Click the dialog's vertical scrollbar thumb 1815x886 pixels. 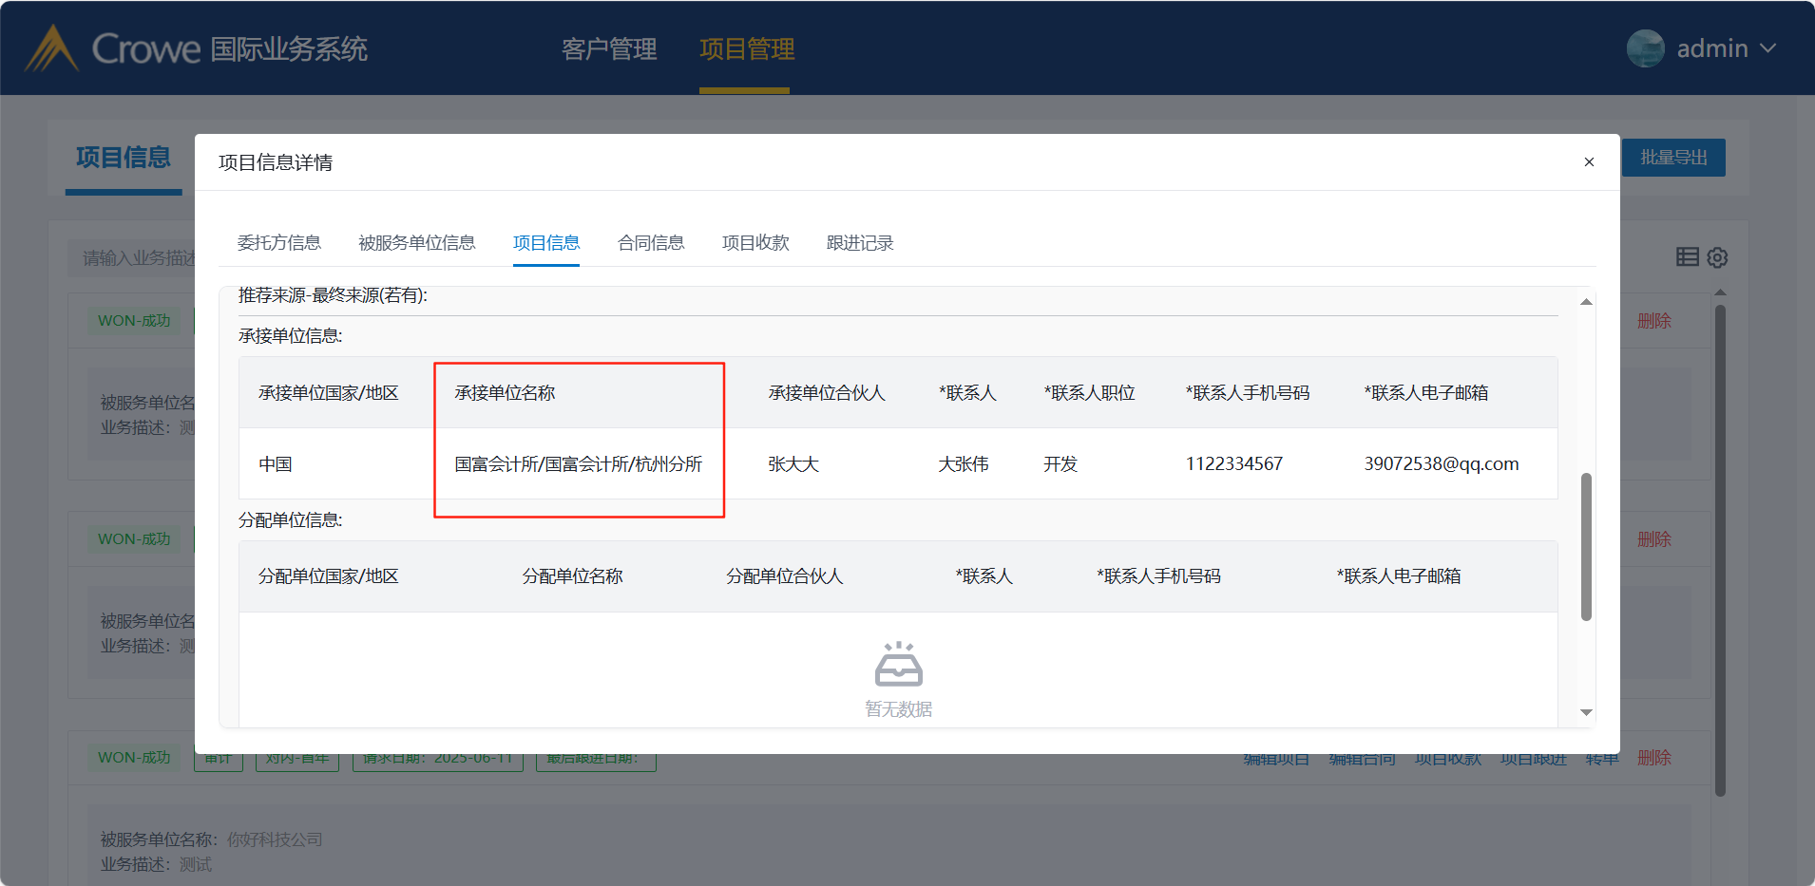(1586, 546)
